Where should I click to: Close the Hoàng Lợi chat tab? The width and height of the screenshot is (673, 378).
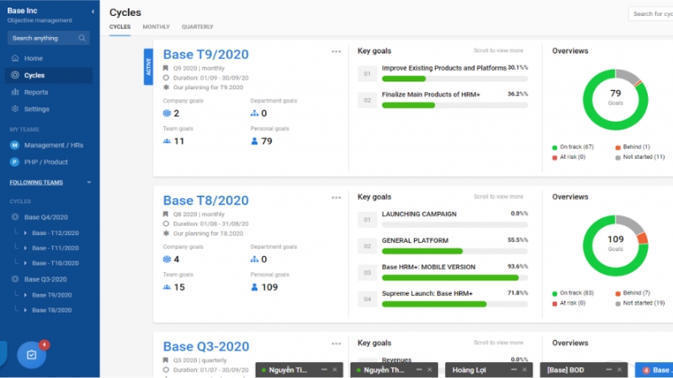(524, 370)
